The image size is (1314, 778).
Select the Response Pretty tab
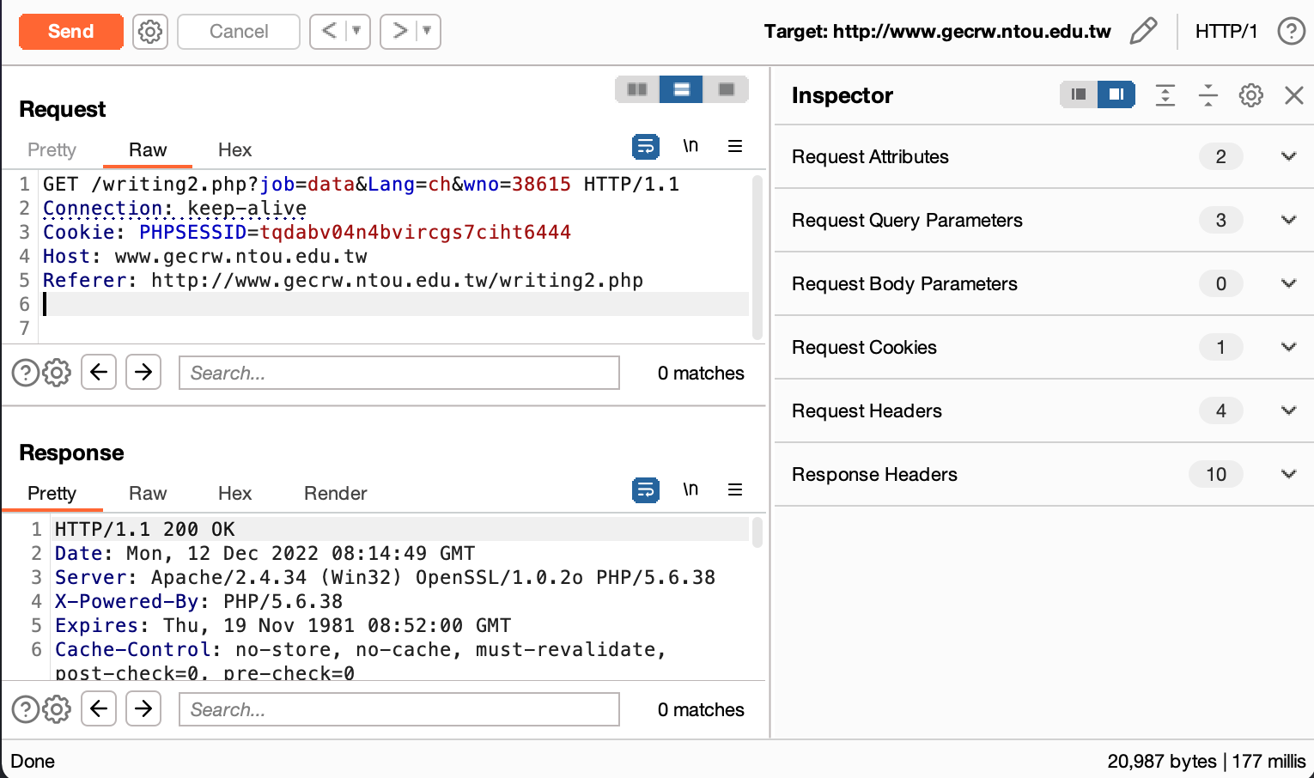click(x=52, y=494)
